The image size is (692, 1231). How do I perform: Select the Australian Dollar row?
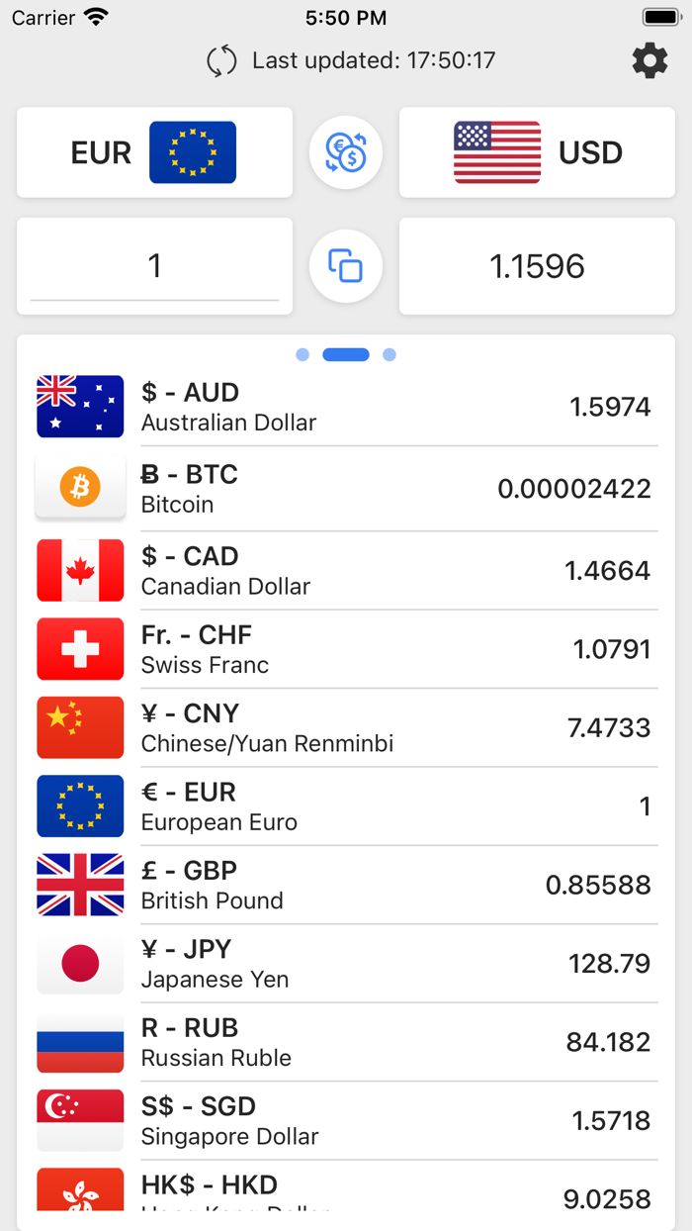346,406
